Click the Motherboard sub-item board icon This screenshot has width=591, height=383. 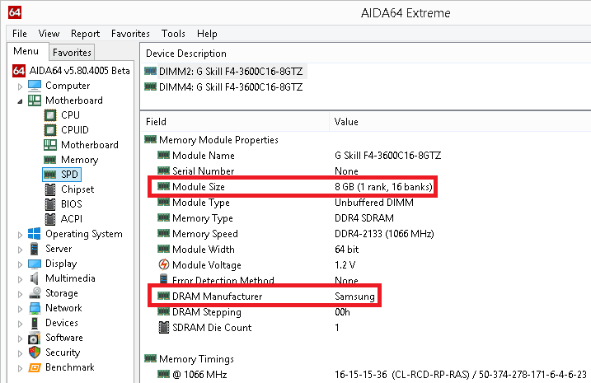(x=49, y=145)
